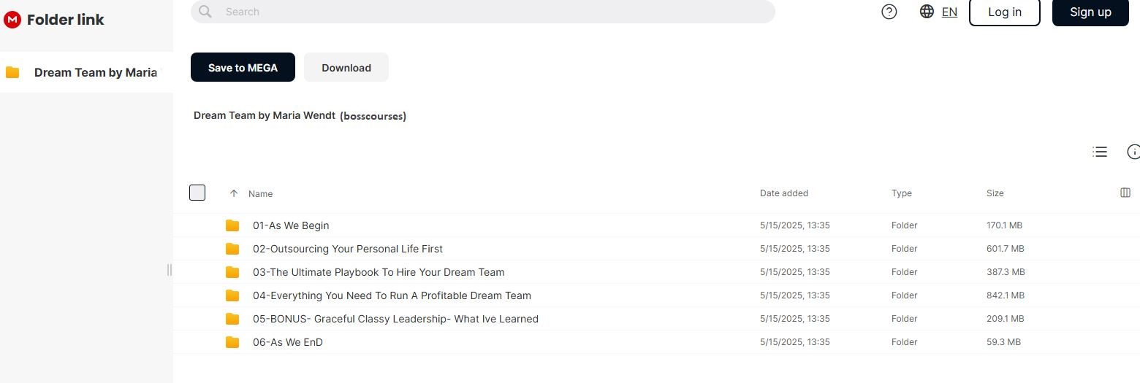
Task: Click the MEGA logo icon
Action: pyautogui.click(x=12, y=20)
